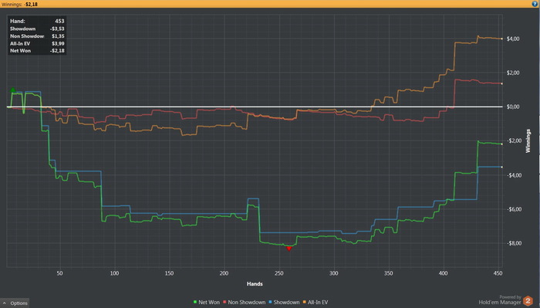Click the red low-point triangle marker
The width and height of the screenshot is (540, 308).
click(x=289, y=249)
